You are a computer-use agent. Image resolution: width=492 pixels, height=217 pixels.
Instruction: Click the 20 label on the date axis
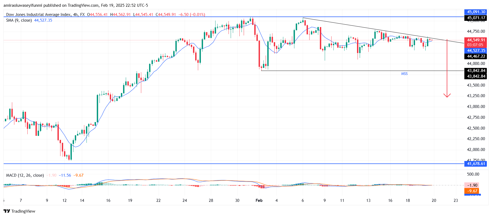(x=434, y=200)
